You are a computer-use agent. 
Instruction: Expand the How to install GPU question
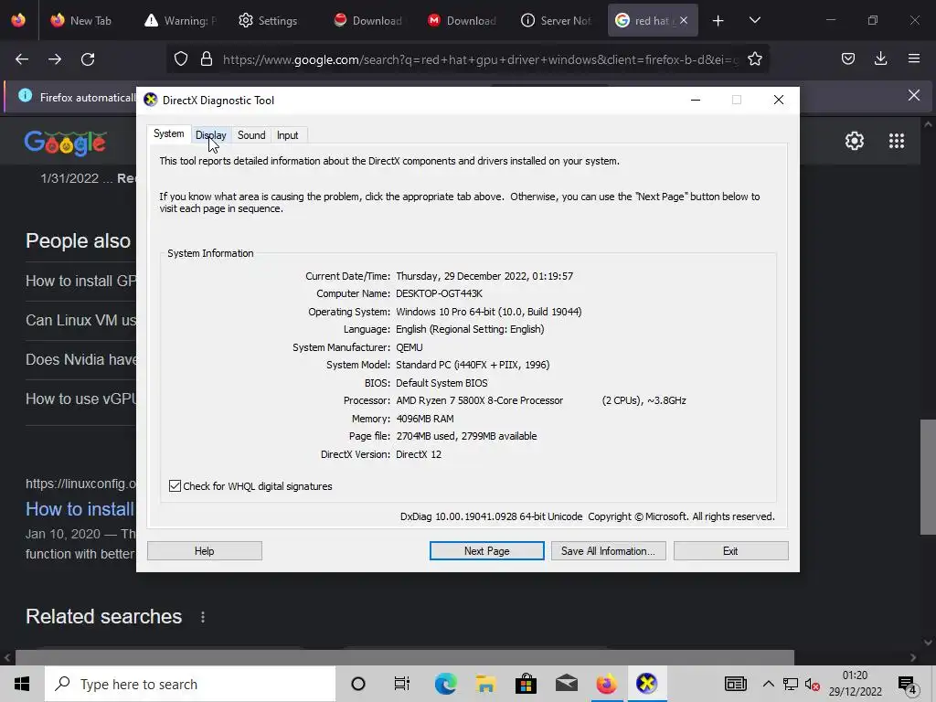[x=80, y=281]
